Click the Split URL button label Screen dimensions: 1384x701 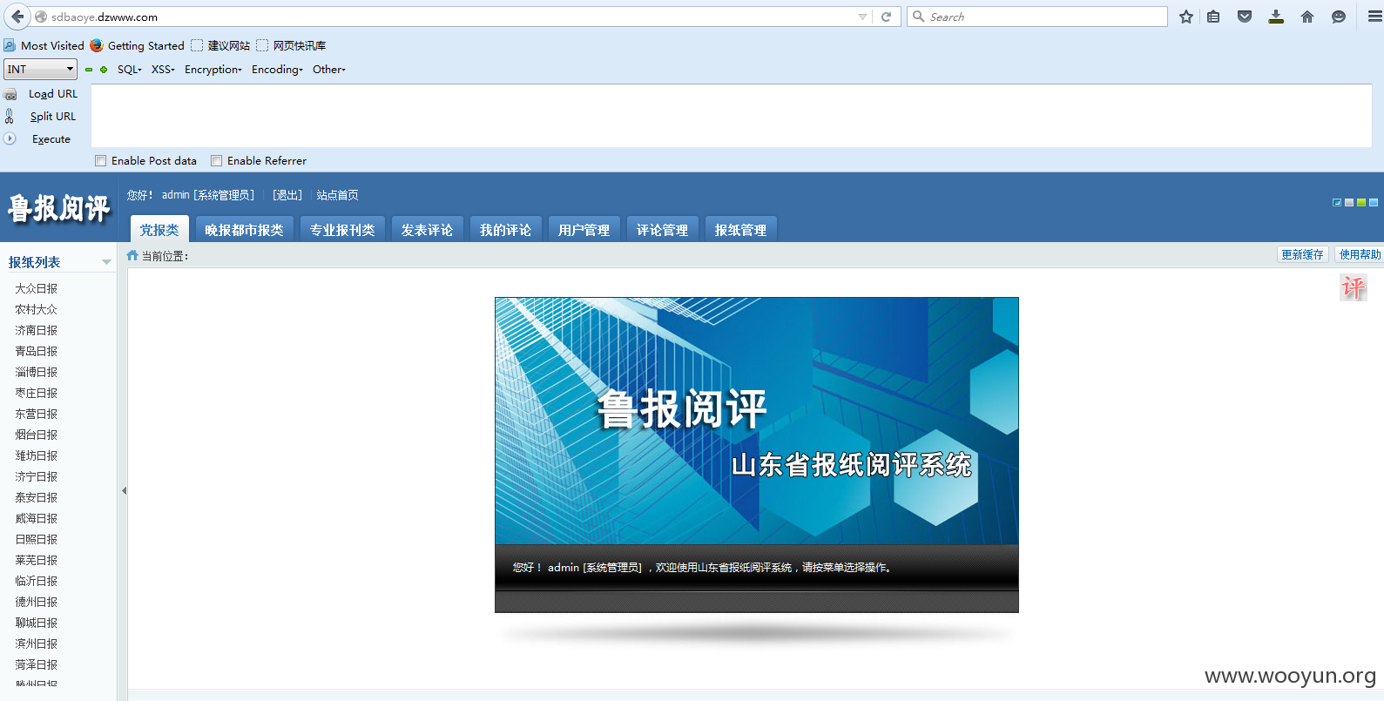click(53, 117)
